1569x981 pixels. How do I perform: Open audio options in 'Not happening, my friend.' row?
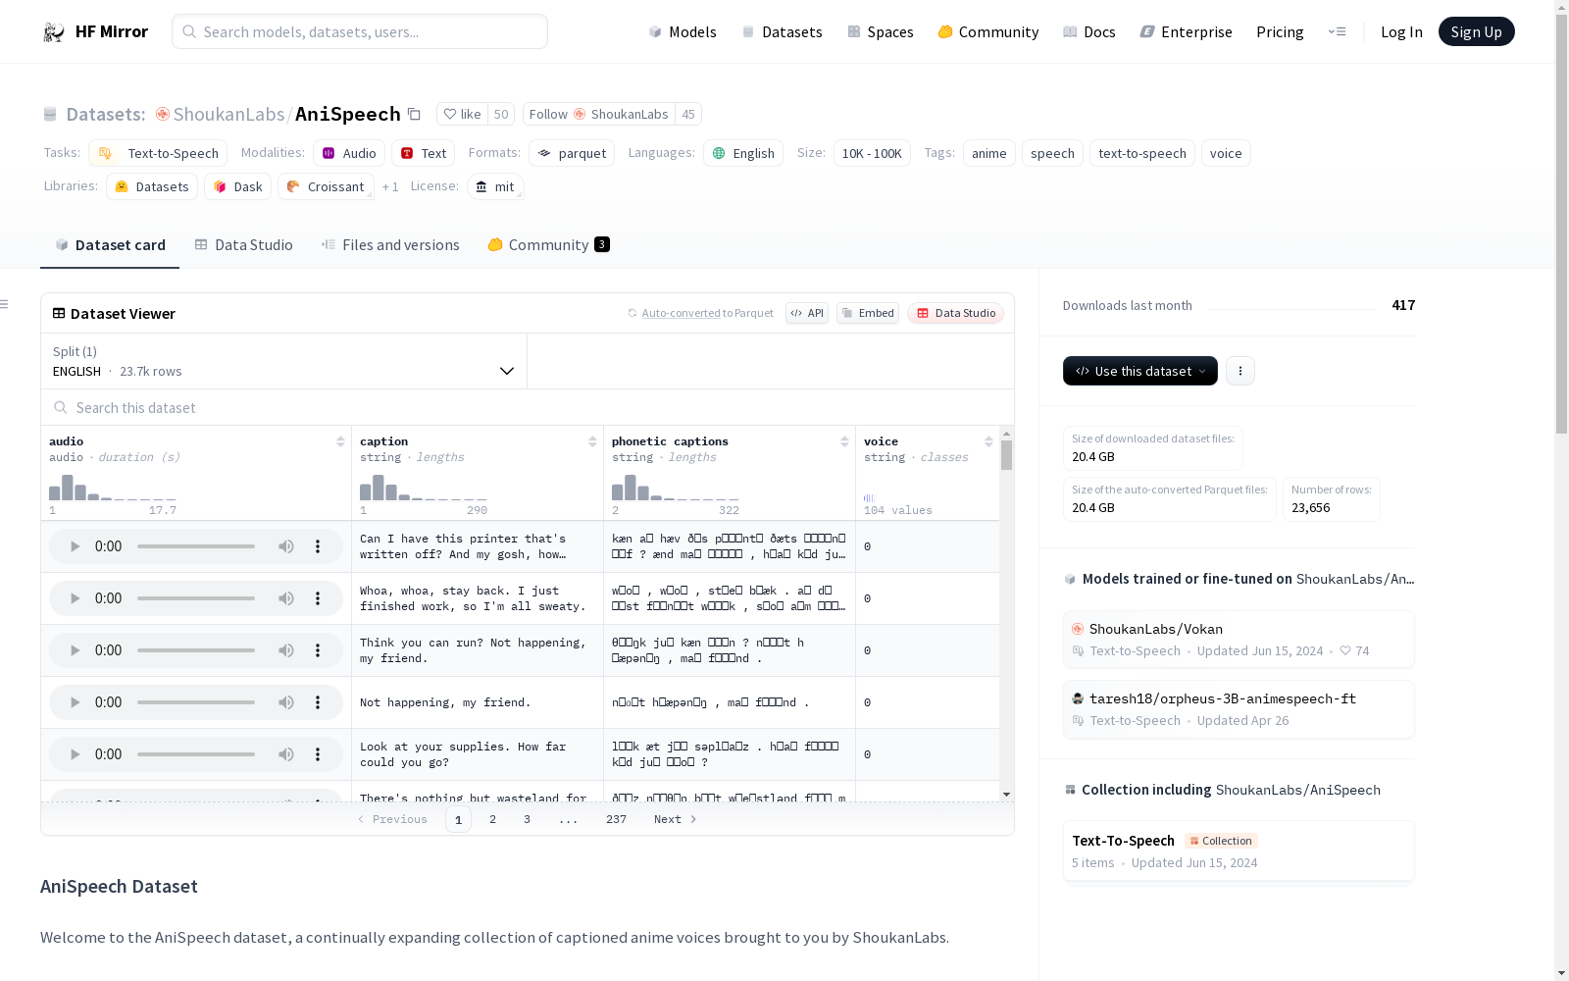318,702
